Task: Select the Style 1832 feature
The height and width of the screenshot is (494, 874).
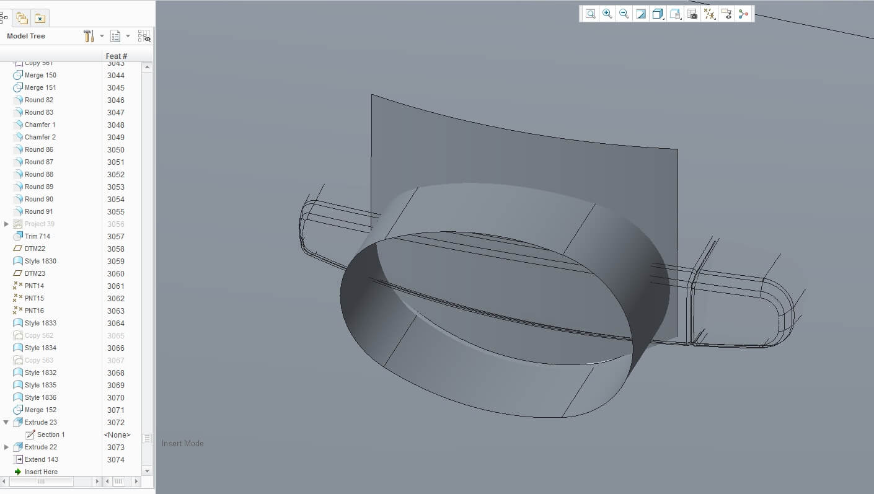Action: pos(40,373)
